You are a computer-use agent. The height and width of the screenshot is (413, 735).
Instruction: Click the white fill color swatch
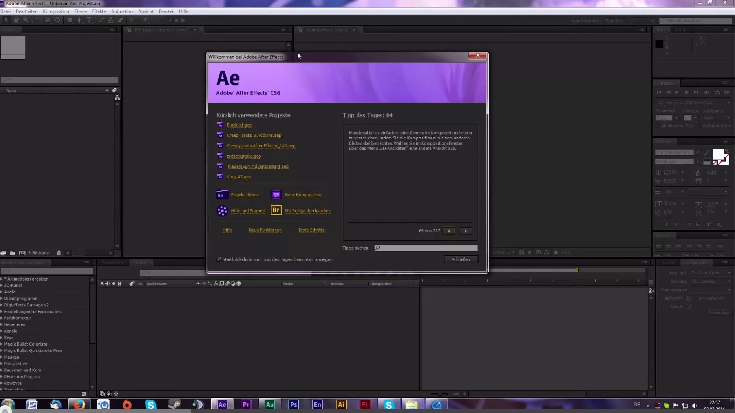click(x=718, y=154)
